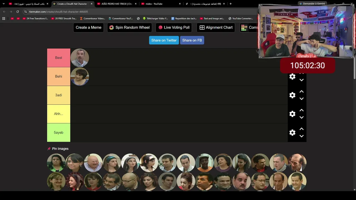The image size is (356, 200).
Task: Pick the character image placed in Behi tier
Action: click(80, 76)
